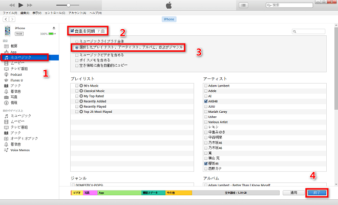Check the Classical Music playlist
This screenshot has width=338, height=205.
(x=77, y=91)
